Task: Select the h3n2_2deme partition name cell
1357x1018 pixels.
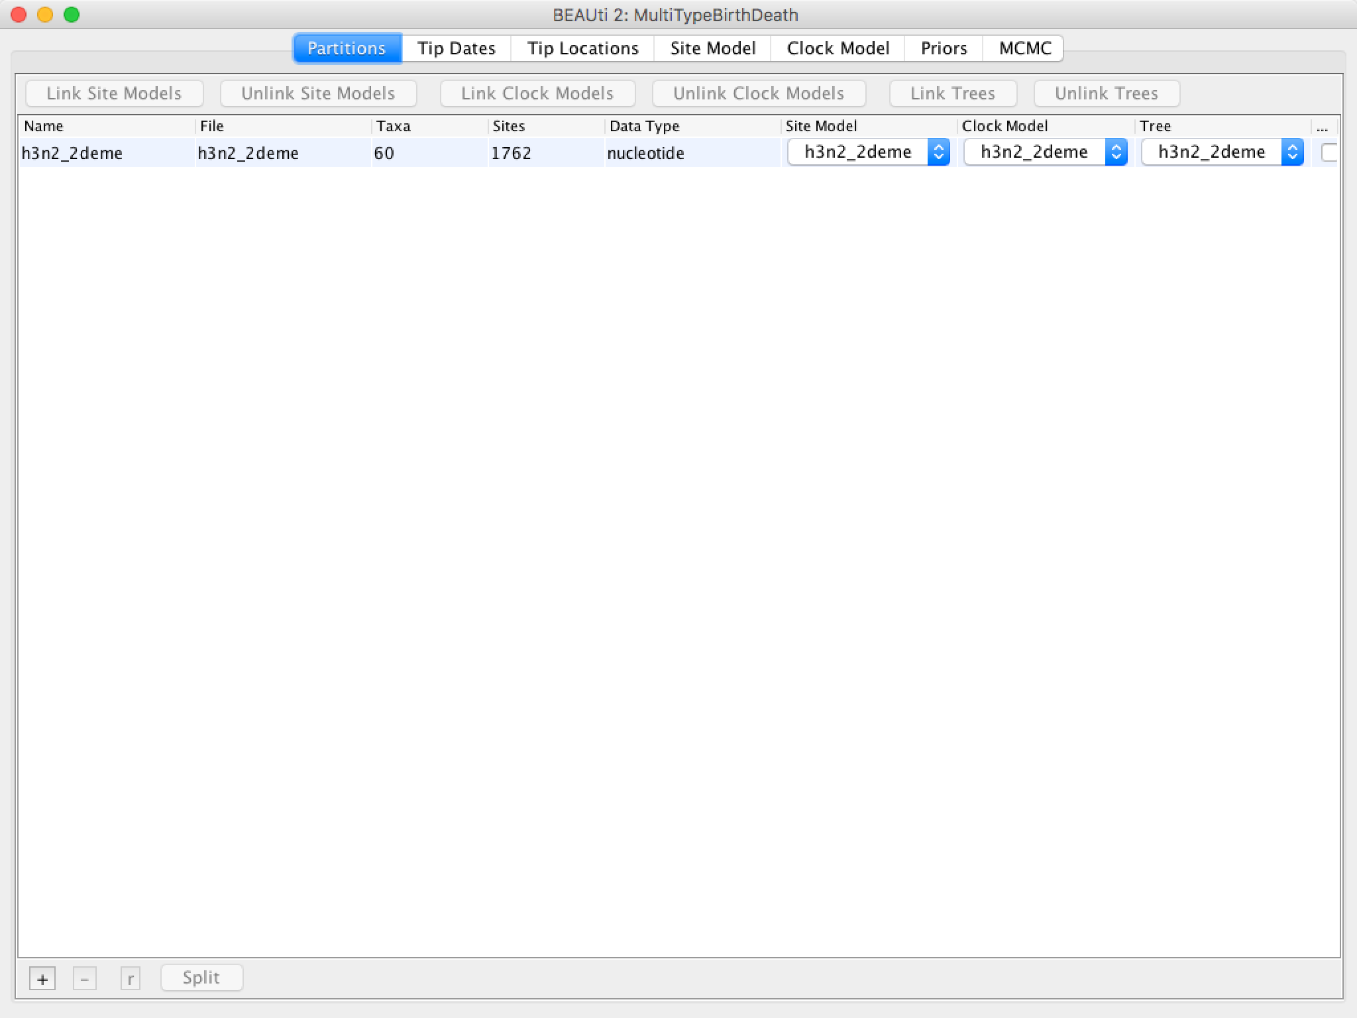Action: point(72,153)
